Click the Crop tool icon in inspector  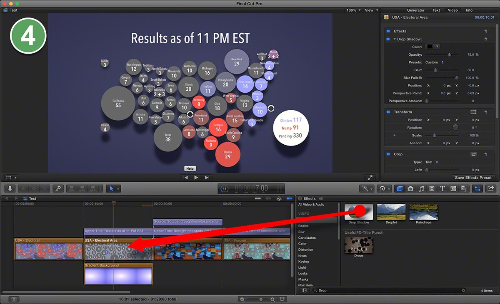coord(474,154)
